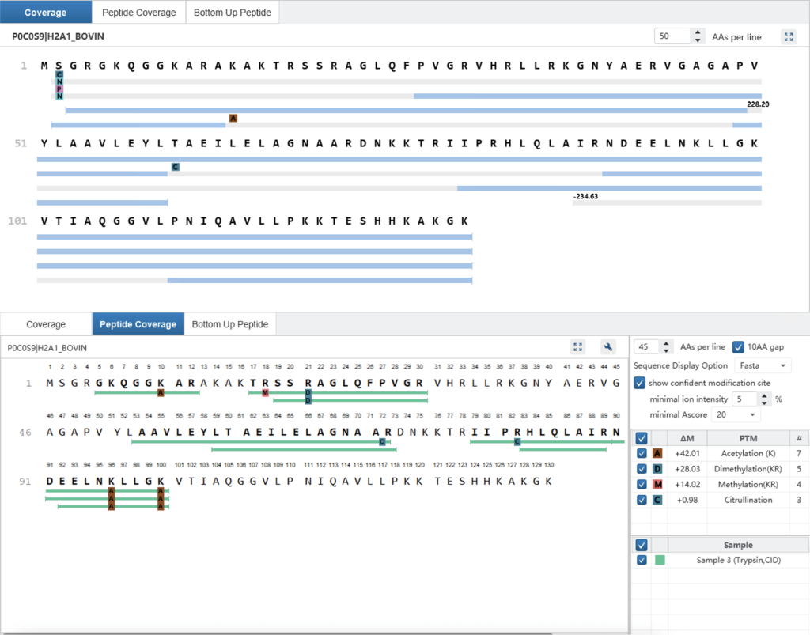Click the Acetylation 'A' marker icon in PTM table
This screenshot has width=810, height=635.
(657, 454)
